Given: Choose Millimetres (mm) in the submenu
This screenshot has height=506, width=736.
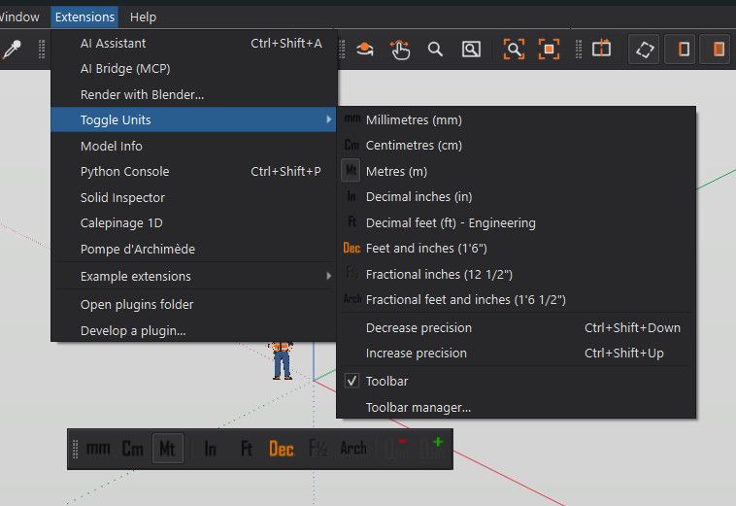Looking at the screenshot, I should (516, 119).
